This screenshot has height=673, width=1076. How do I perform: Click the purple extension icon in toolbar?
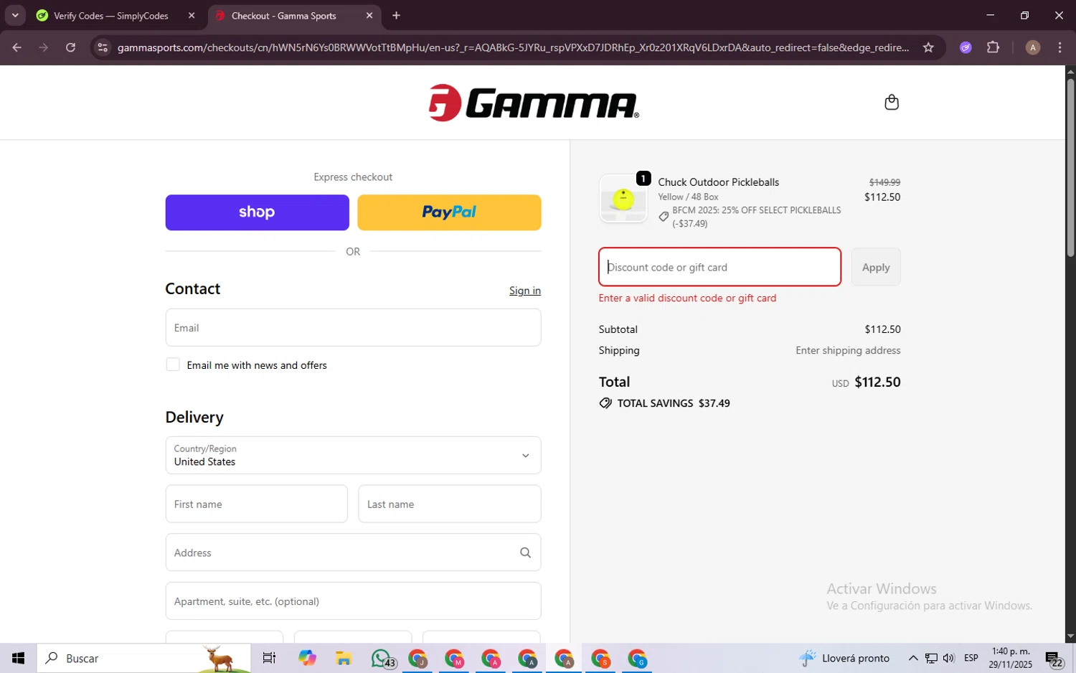point(966,47)
